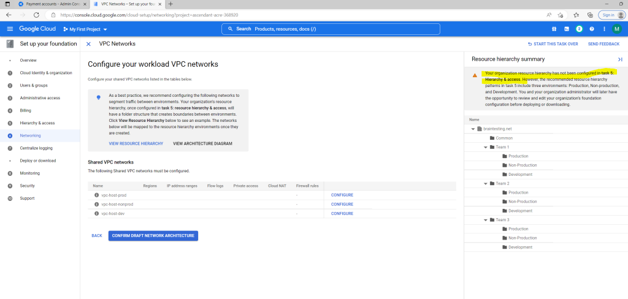
Task: Close the VPC Networks panel with X
Action: click(x=88, y=44)
